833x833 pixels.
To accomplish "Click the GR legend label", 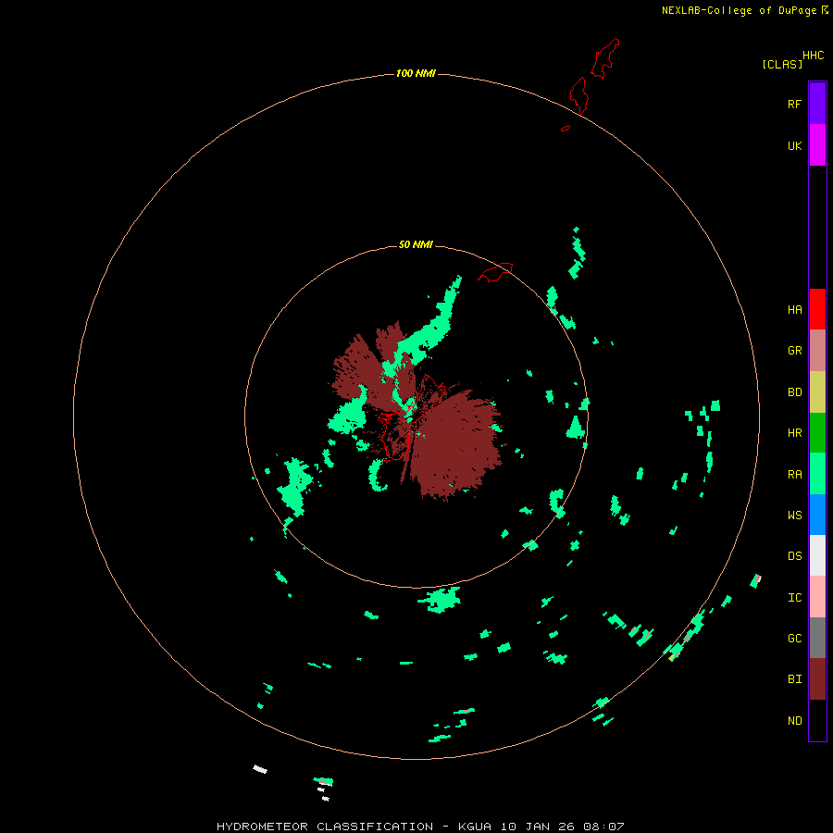I will [794, 351].
